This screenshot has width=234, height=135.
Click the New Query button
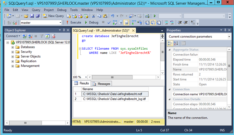pos(53,16)
